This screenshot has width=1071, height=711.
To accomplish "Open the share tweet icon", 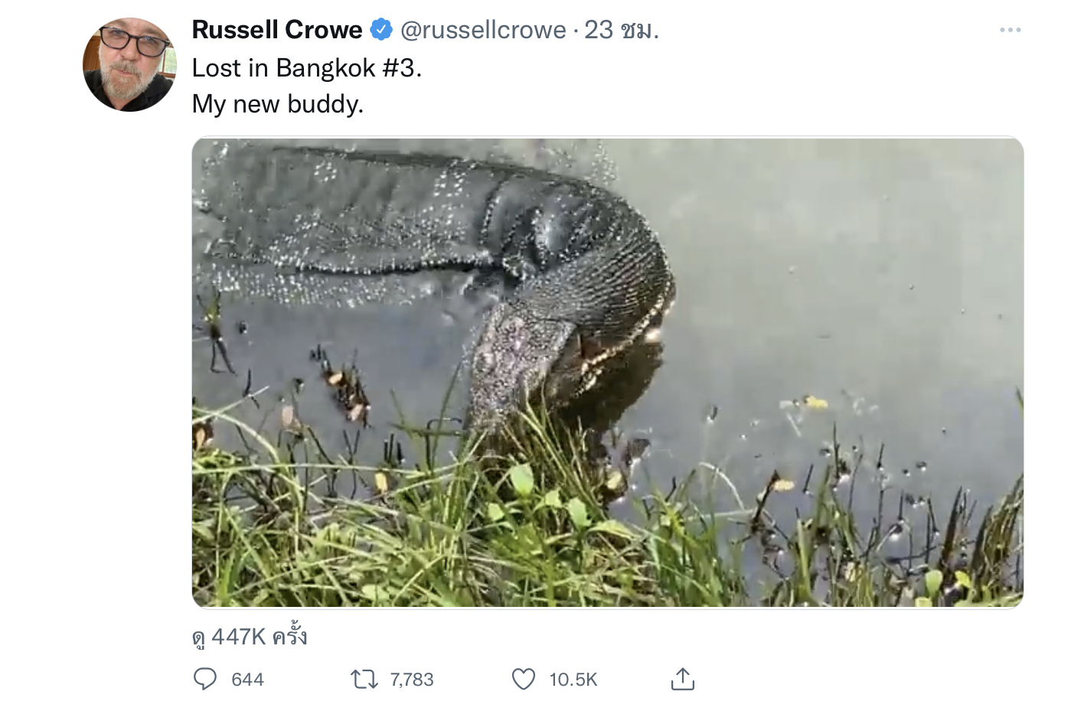I will (x=683, y=678).
